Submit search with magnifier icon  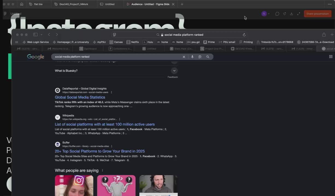pyautogui.click(x=208, y=57)
